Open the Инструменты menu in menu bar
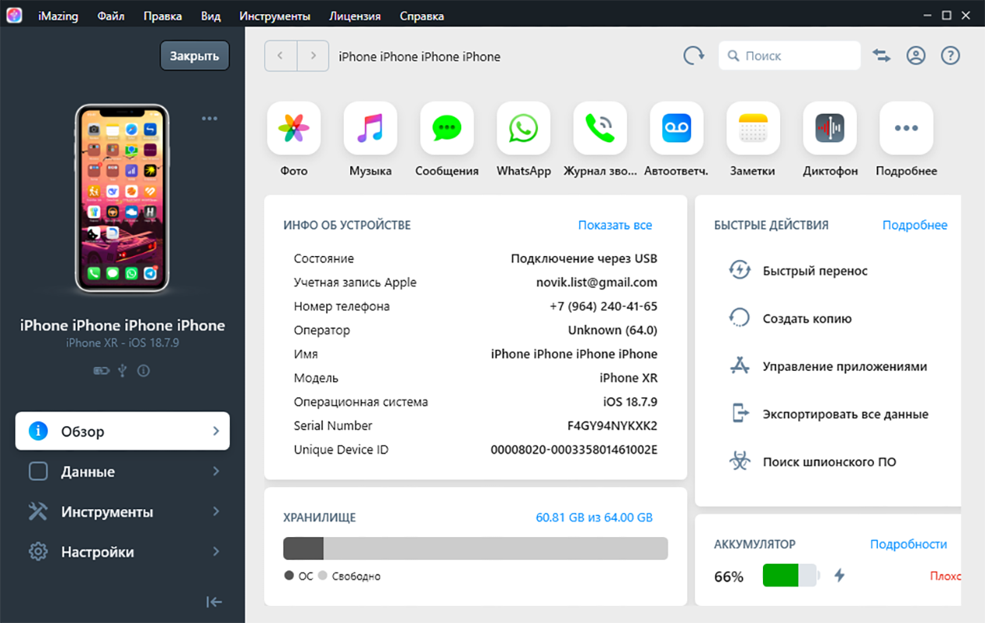The width and height of the screenshot is (985, 623). (x=274, y=16)
